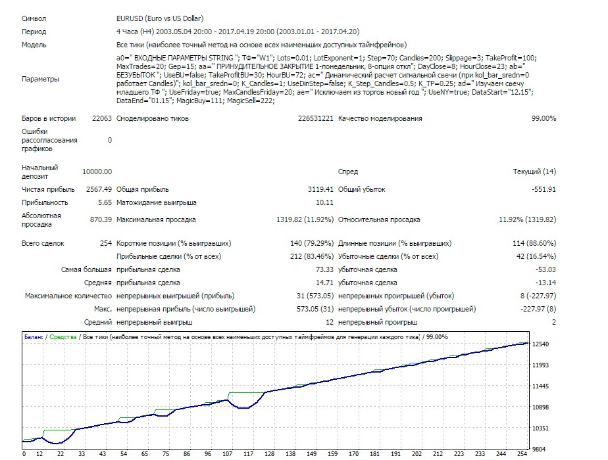Select the chart y-axis label '10351'
Image resolution: width=608 pixels, height=460 pixels.
540,428
